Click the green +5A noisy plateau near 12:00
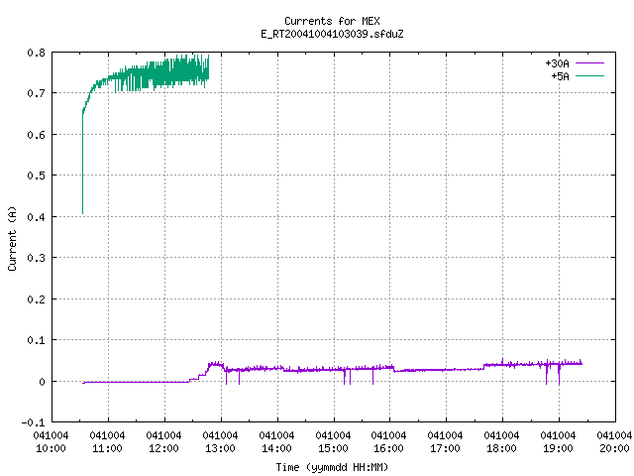634x476 pixels. click(165, 73)
